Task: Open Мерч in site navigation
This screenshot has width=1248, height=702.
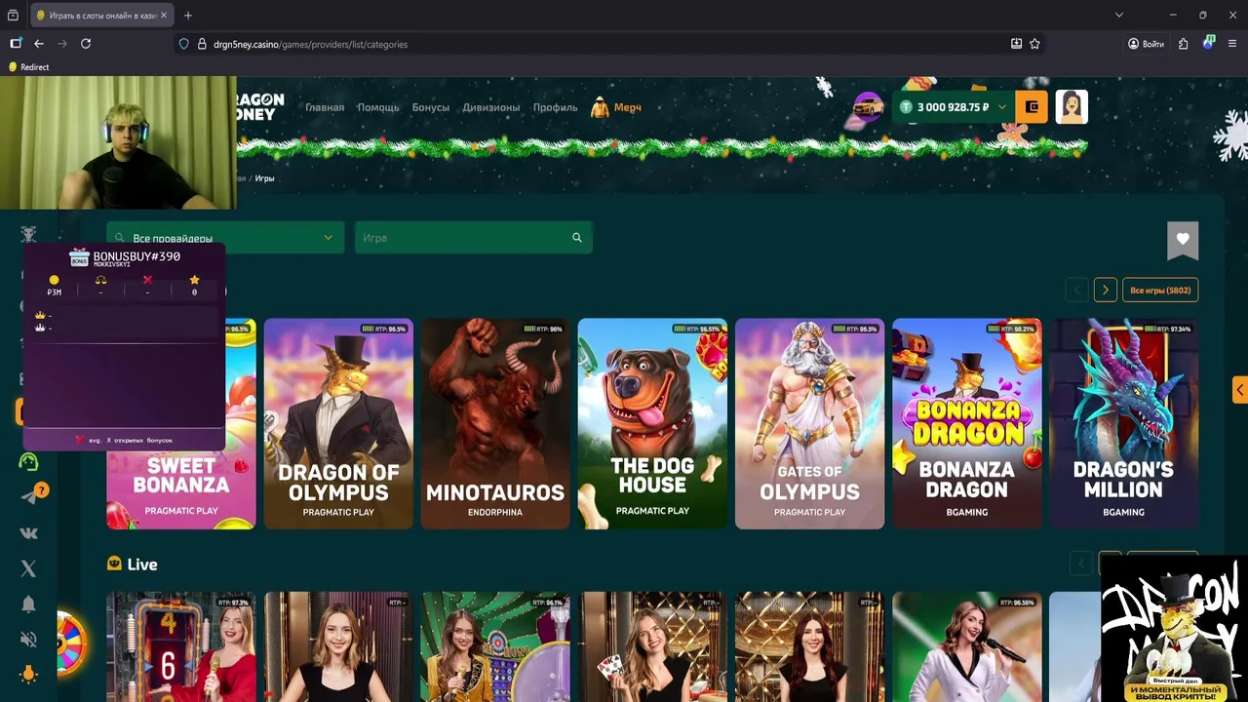Action: (x=616, y=107)
